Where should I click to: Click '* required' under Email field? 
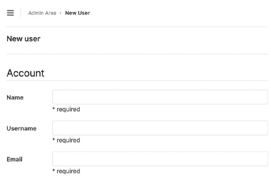point(66,171)
